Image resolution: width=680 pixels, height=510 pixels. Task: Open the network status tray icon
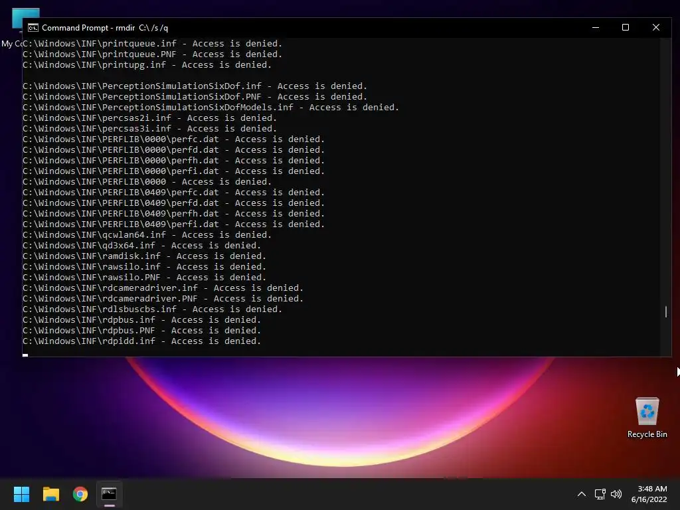600,494
